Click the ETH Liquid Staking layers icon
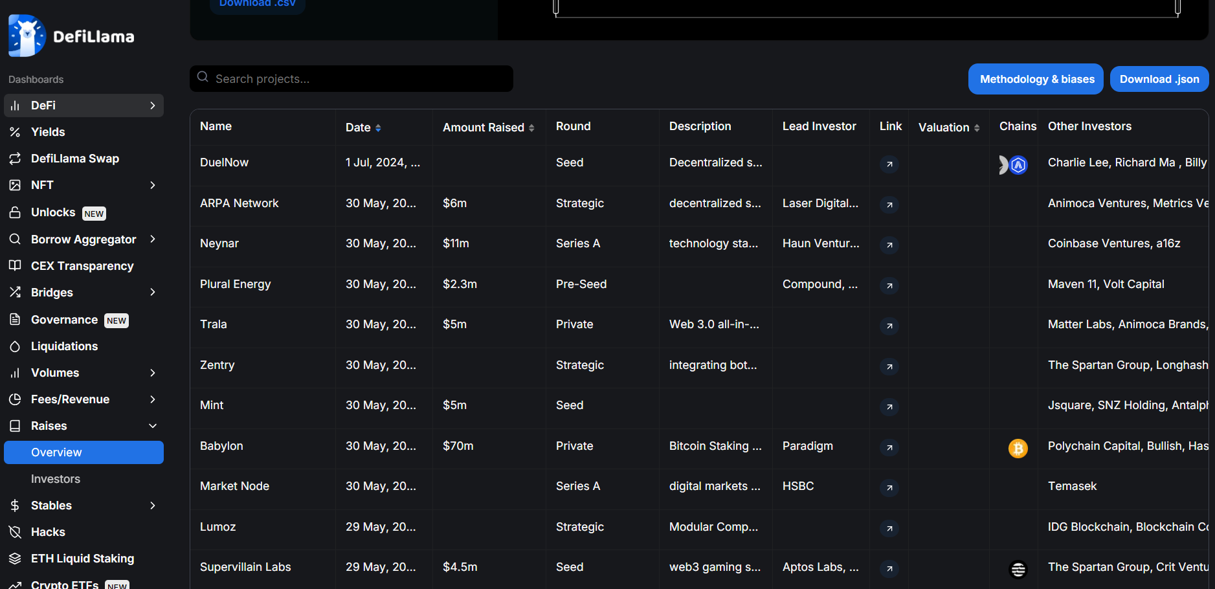The height and width of the screenshot is (589, 1215). (x=15, y=559)
